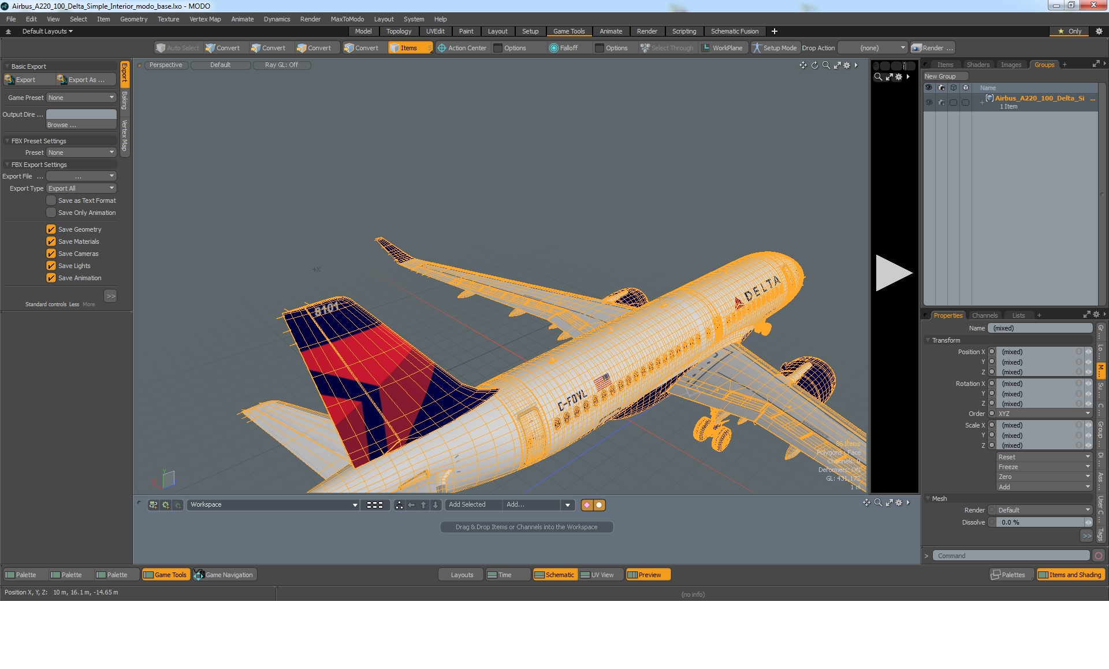Click the settings gear near Only
This screenshot has width=1109, height=669.
pyautogui.click(x=1099, y=31)
